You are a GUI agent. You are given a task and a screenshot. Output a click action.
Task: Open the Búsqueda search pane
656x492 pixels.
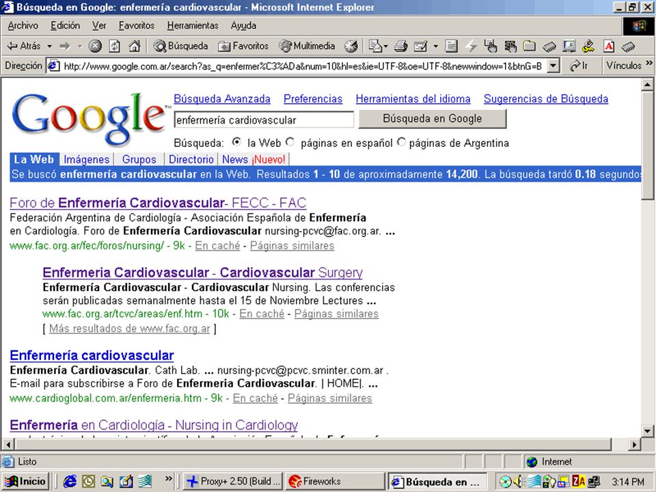coord(180,46)
